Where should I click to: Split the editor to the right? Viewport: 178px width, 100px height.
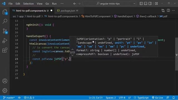(168, 11)
